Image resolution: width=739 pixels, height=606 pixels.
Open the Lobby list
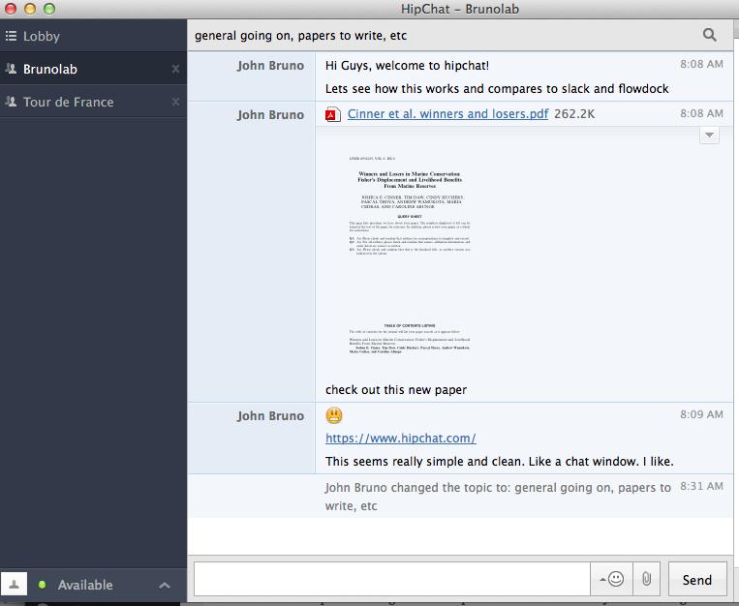pyautogui.click(x=93, y=36)
